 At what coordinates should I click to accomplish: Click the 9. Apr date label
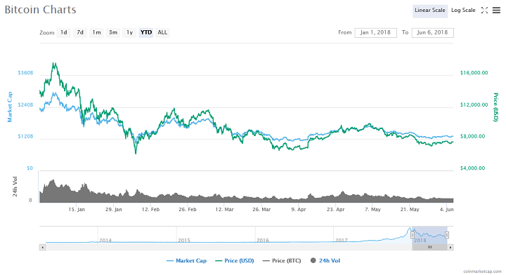[299, 209]
